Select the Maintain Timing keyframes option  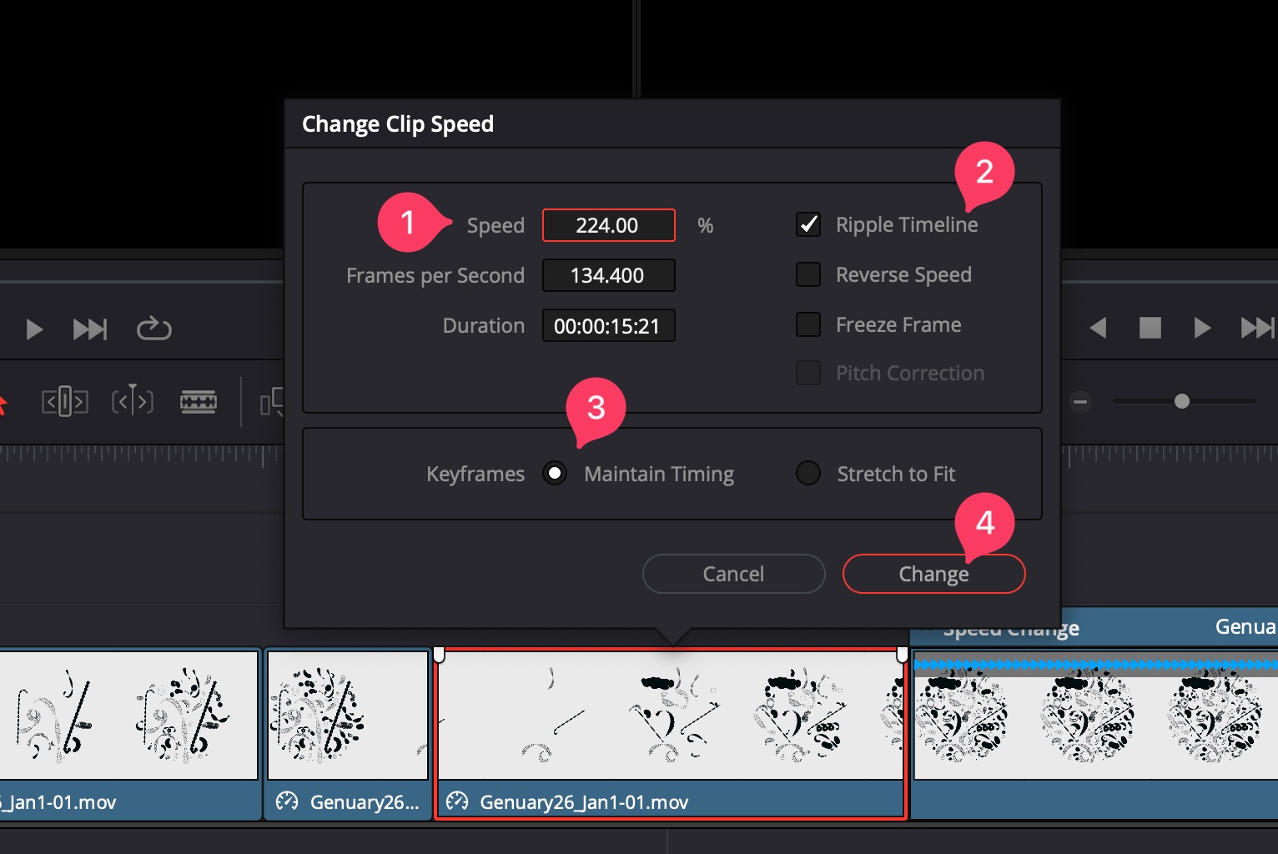(x=555, y=474)
